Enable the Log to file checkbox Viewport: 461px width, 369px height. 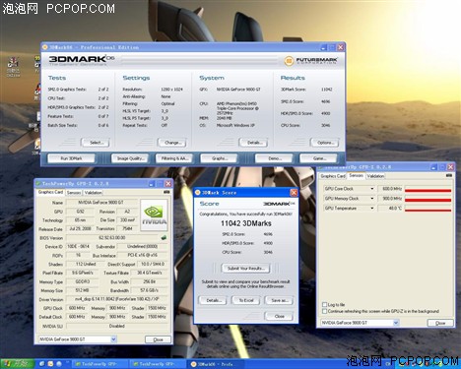324,305
